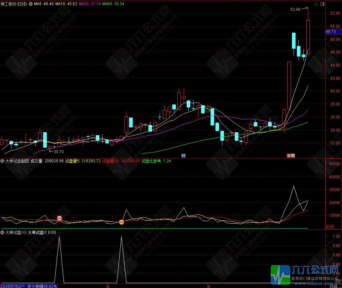Viewport: 342px width, 288px height.
Task: Click the 48.73 current price label
Action: (331, 32)
